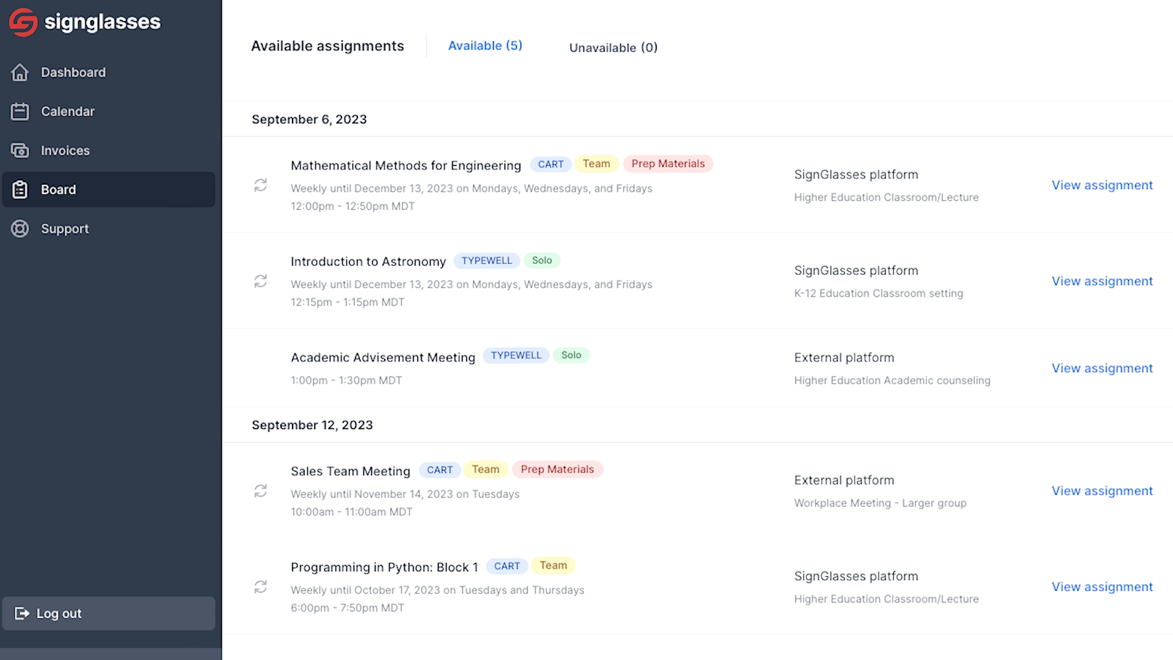
Task: Click 'Workplace Meeting - Larger group' text
Action: tap(880, 503)
